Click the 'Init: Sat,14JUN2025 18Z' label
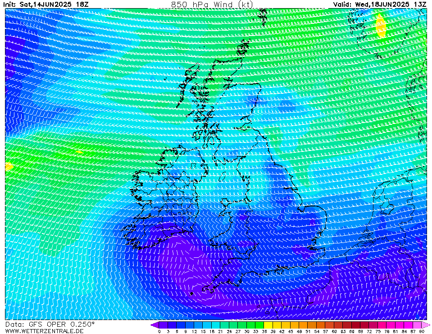This screenshot has width=432, height=334. pos(46,4)
